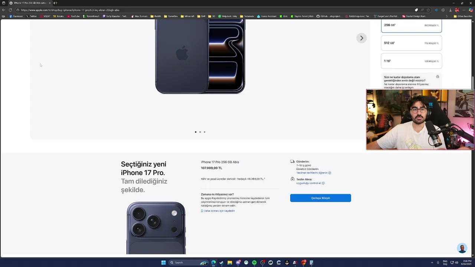Open the volume tray icon
This screenshot has height=267, width=475.
456,263
